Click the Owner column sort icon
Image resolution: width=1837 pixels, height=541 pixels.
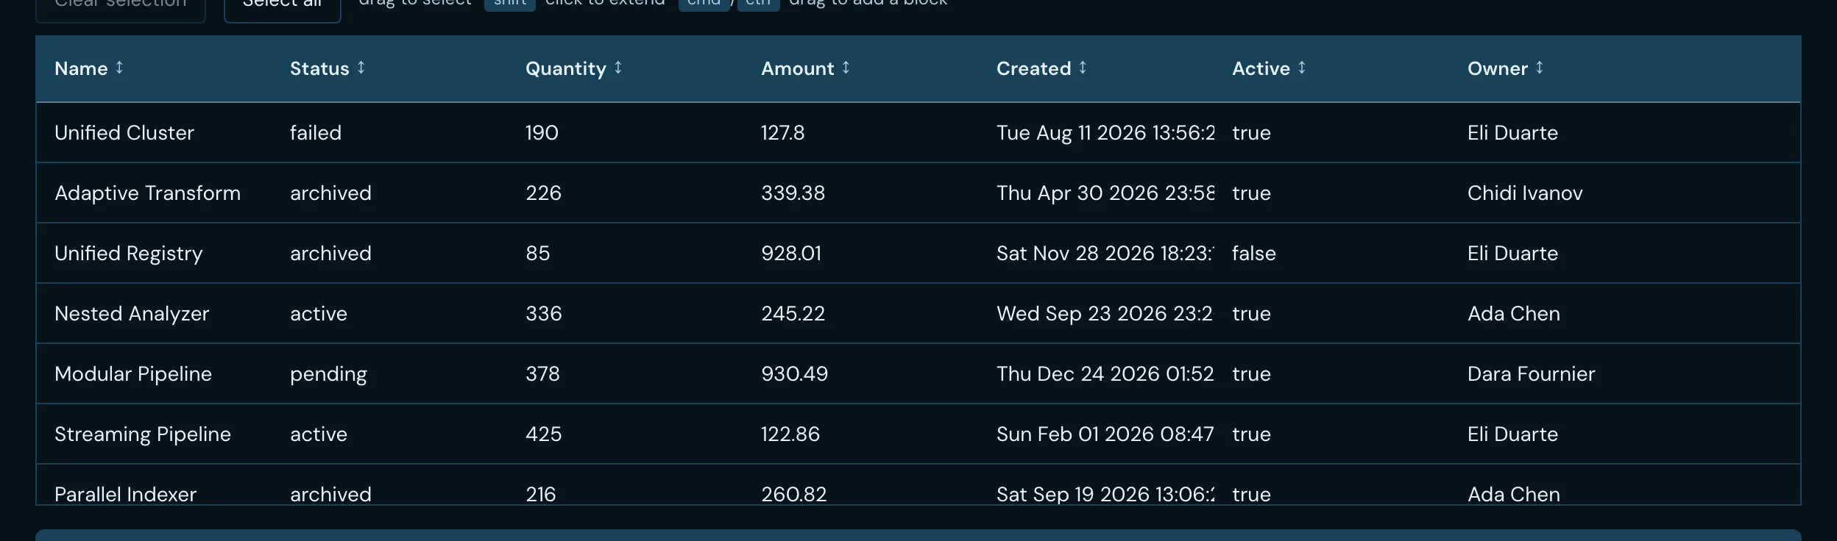coord(1539,68)
